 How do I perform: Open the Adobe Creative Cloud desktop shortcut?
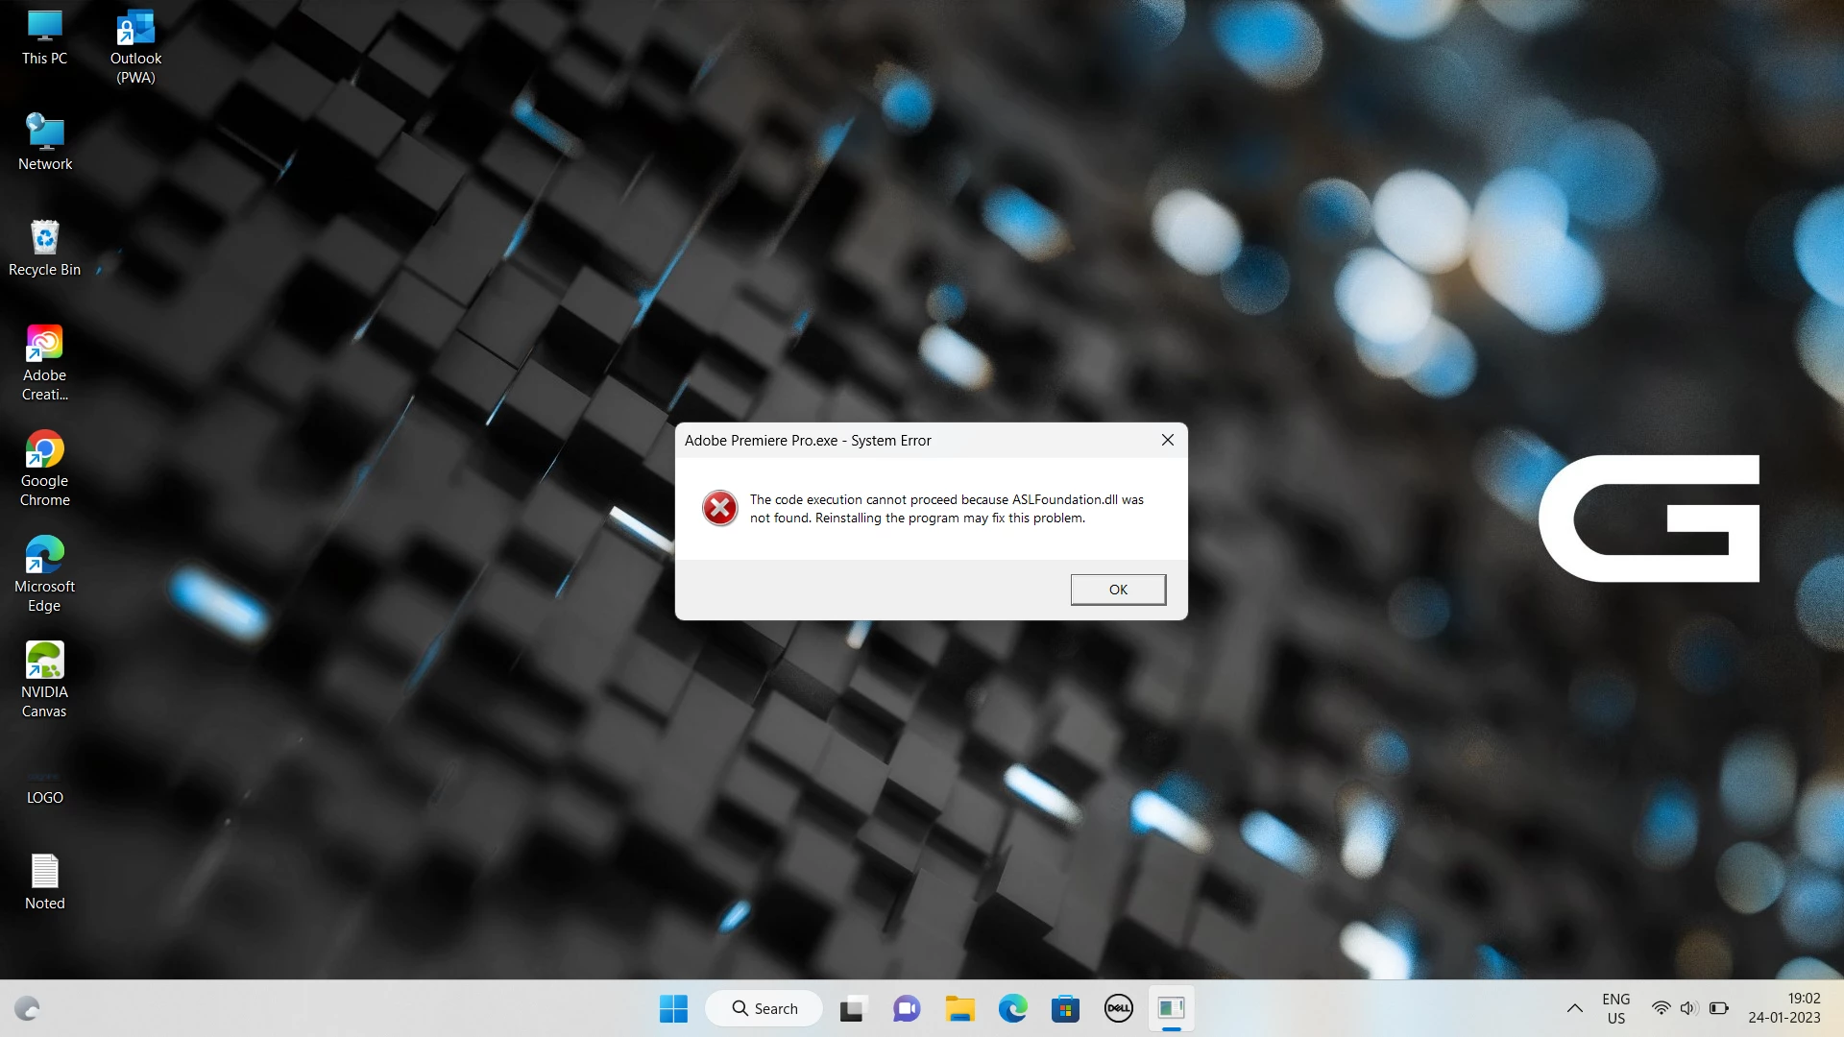point(44,344)
